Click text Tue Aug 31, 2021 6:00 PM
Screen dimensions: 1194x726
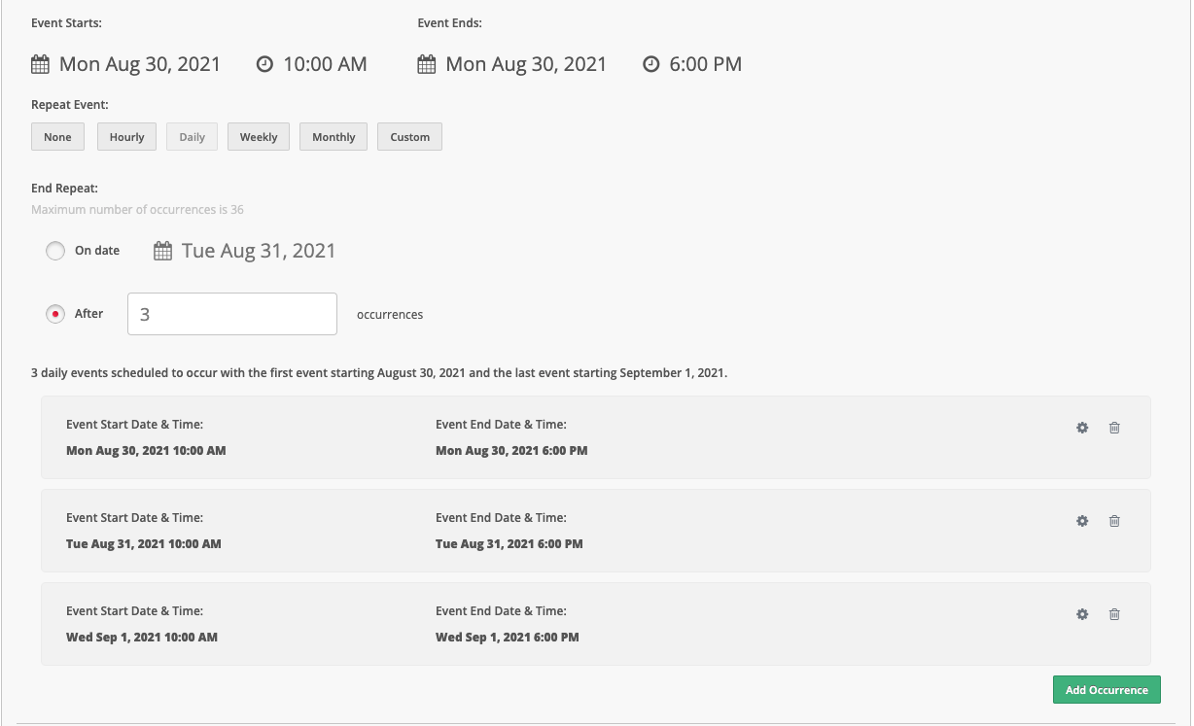click(x=509, y=544)
